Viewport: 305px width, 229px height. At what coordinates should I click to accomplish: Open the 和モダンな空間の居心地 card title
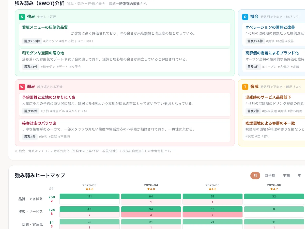[x=43, y=53]
